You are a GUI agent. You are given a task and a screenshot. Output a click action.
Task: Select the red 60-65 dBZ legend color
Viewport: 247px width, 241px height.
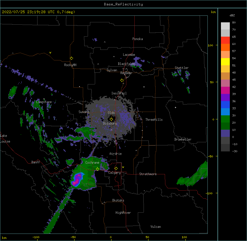point(225,40)
